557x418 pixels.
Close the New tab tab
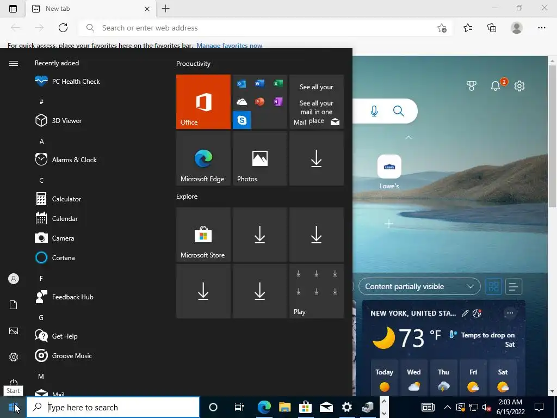point(147,9)
